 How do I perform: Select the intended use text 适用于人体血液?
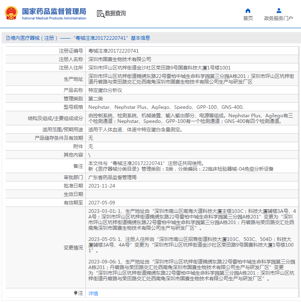pyautogui.click(x=136, y=130)
